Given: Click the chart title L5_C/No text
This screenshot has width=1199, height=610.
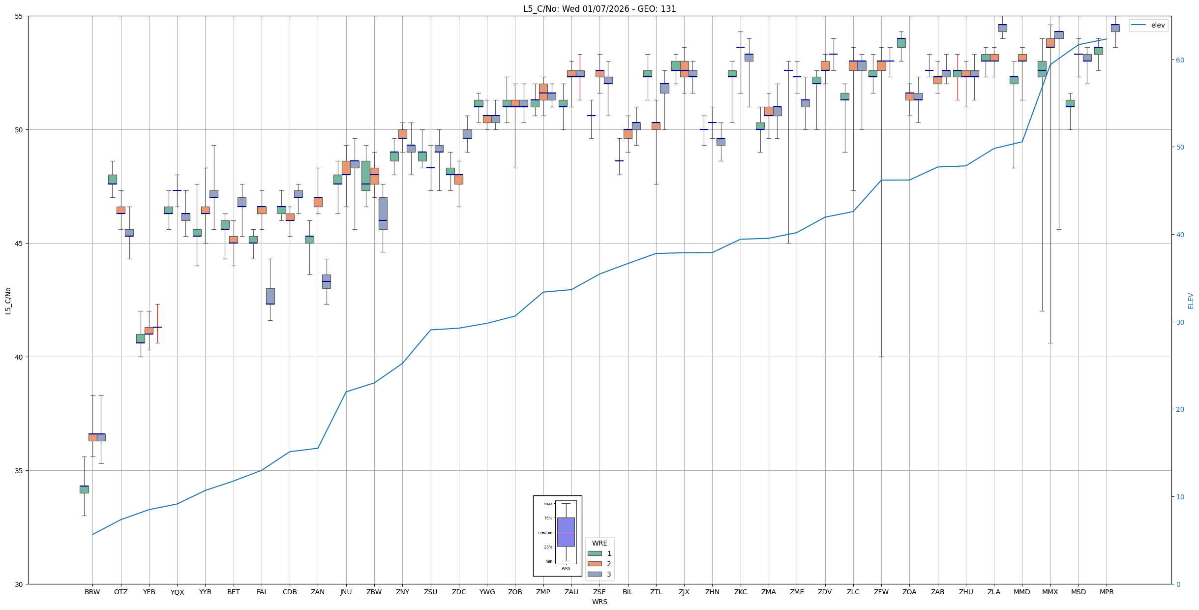Looking at the screenshot, I should tap(599, 9).
